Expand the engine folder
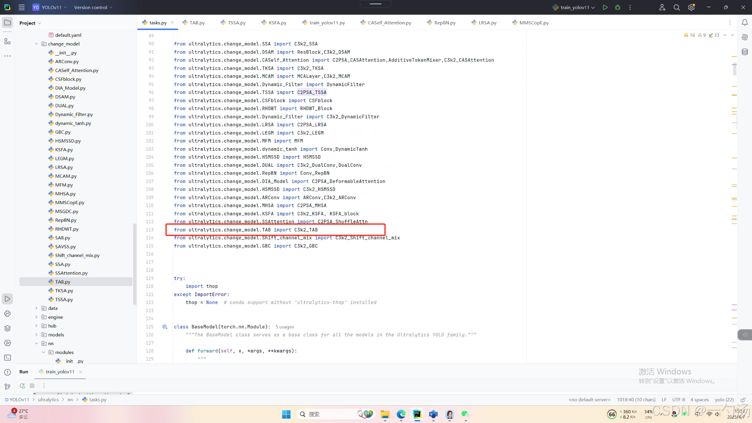 [x=36, y=317]
